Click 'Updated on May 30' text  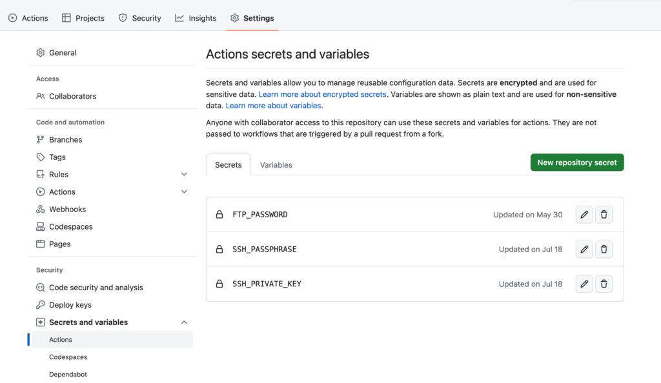point(527,215)
